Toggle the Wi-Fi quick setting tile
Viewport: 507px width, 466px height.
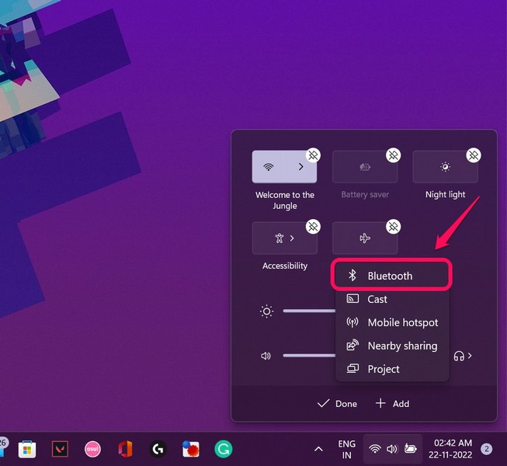point(268,167)
